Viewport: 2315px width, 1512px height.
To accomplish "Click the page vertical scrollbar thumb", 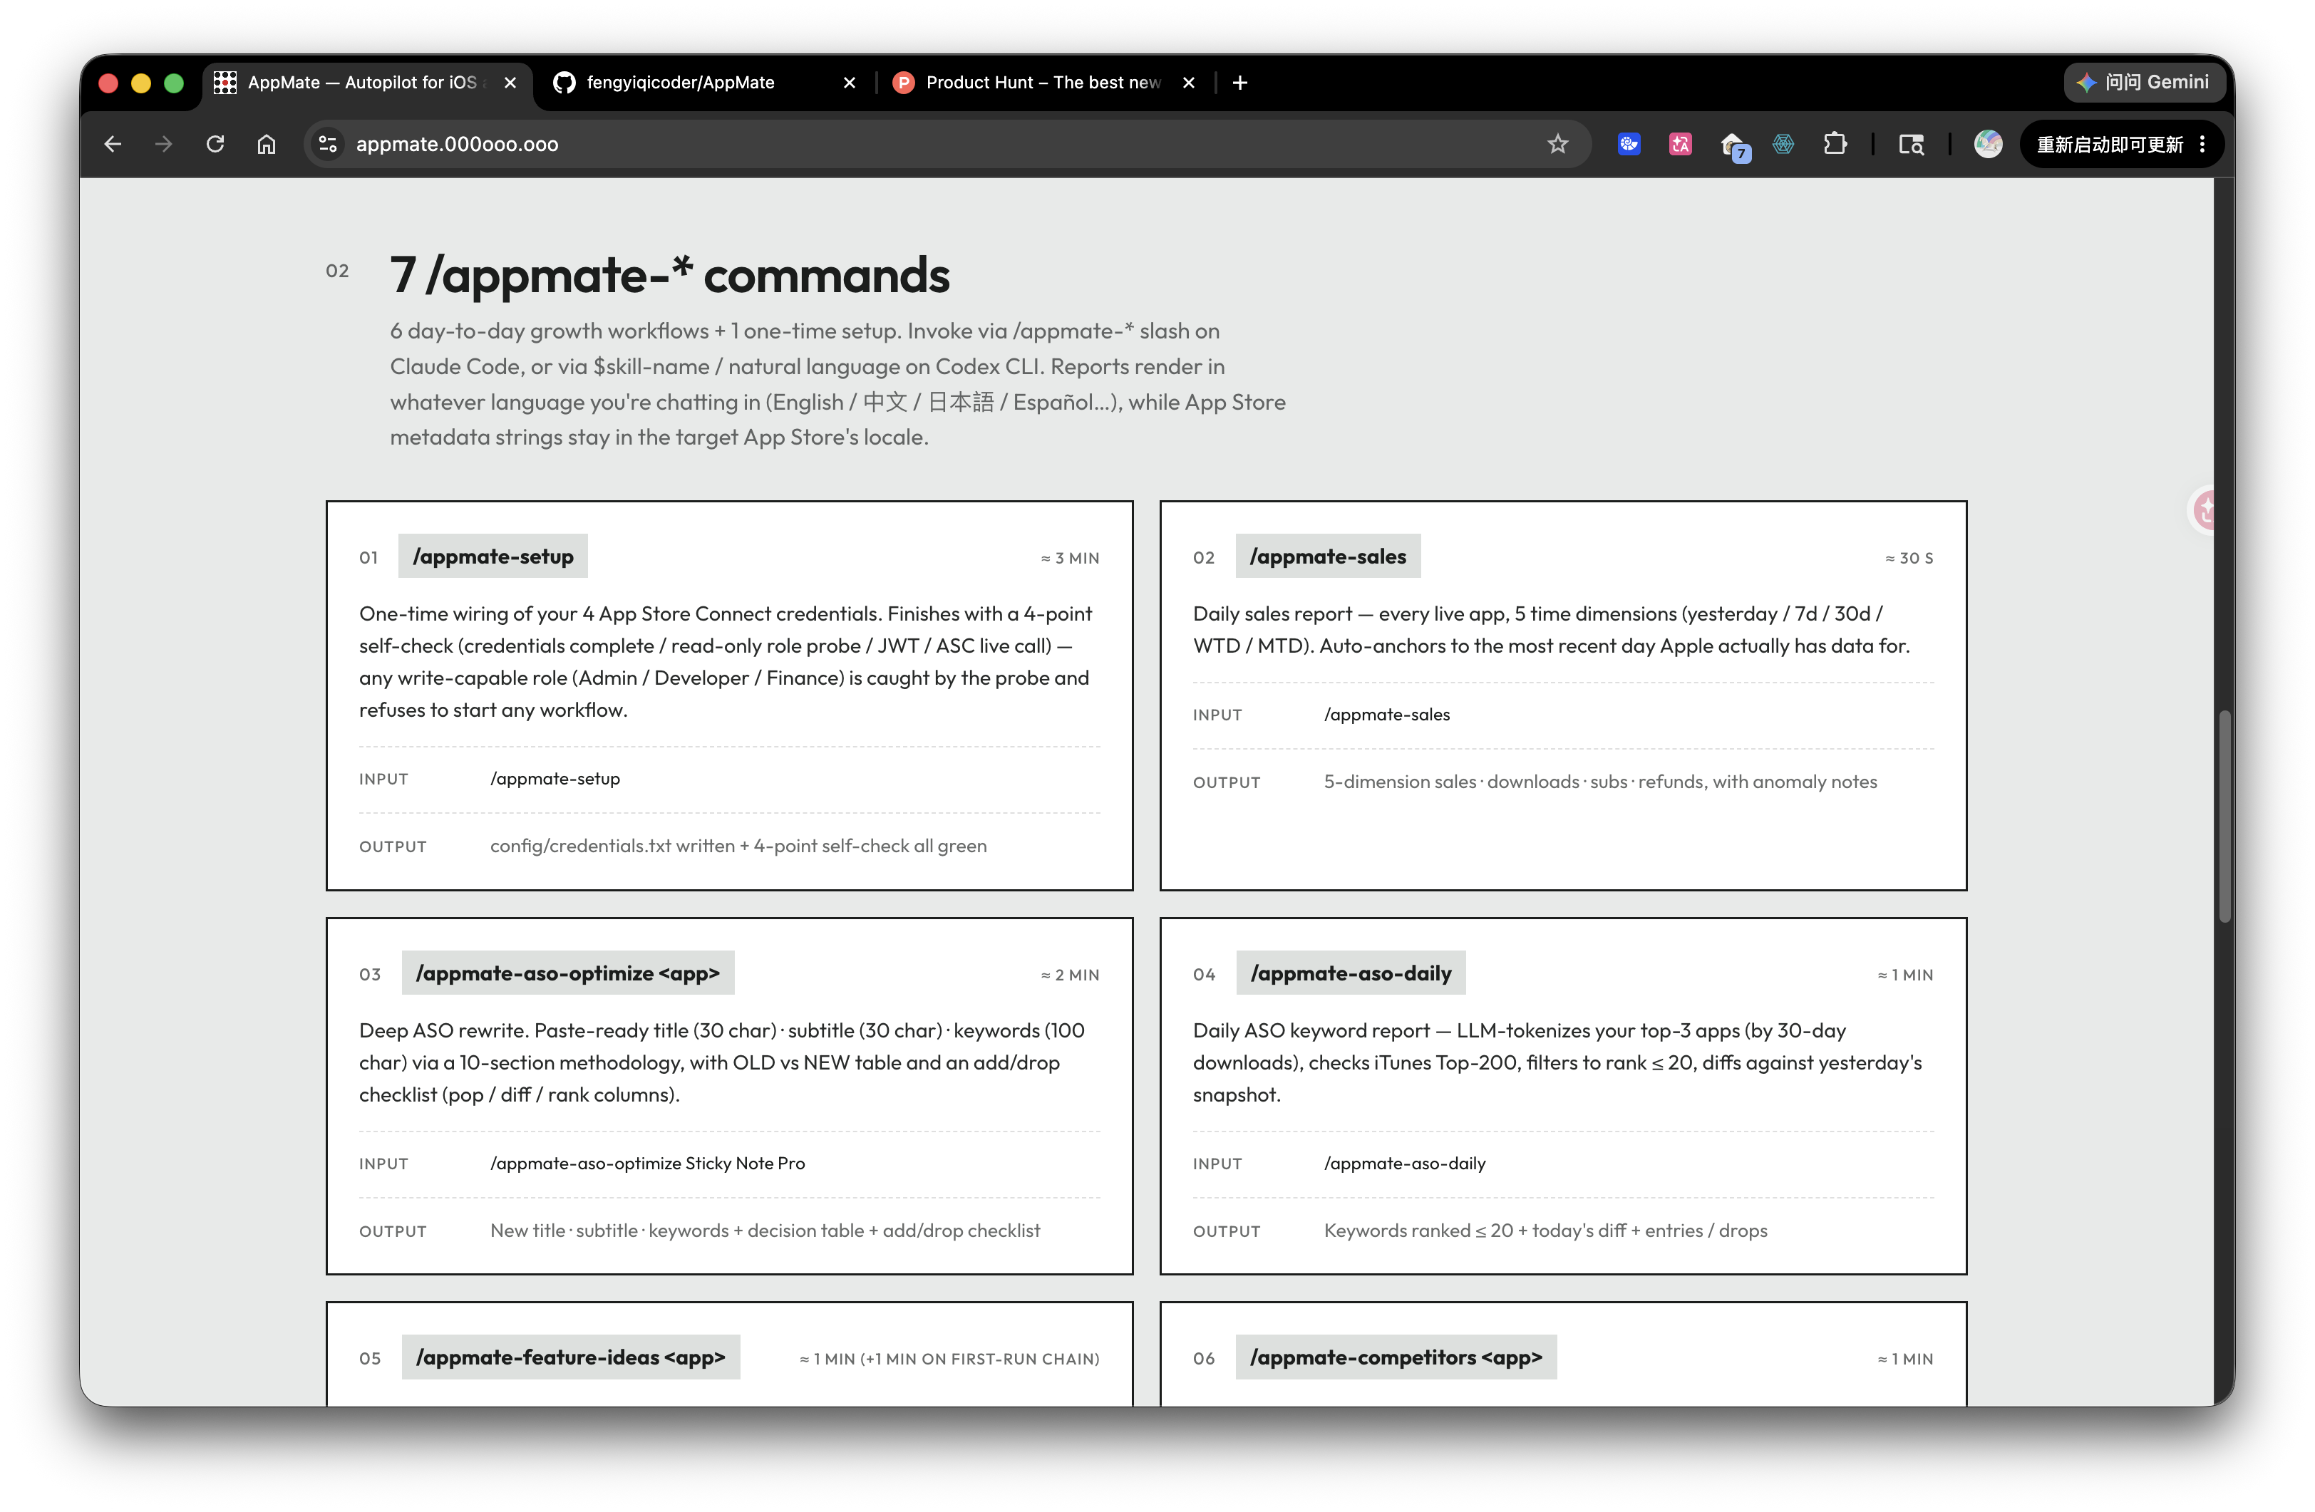I will [x=2224, y=815].
